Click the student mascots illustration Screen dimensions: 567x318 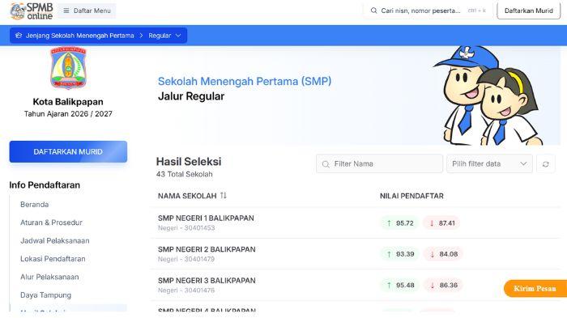tap(488, 95)
